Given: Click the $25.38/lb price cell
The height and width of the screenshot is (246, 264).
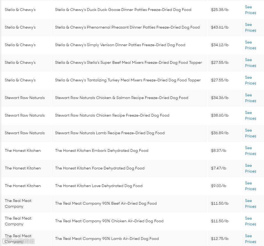Looking at the screenshot, I should 220,10.
